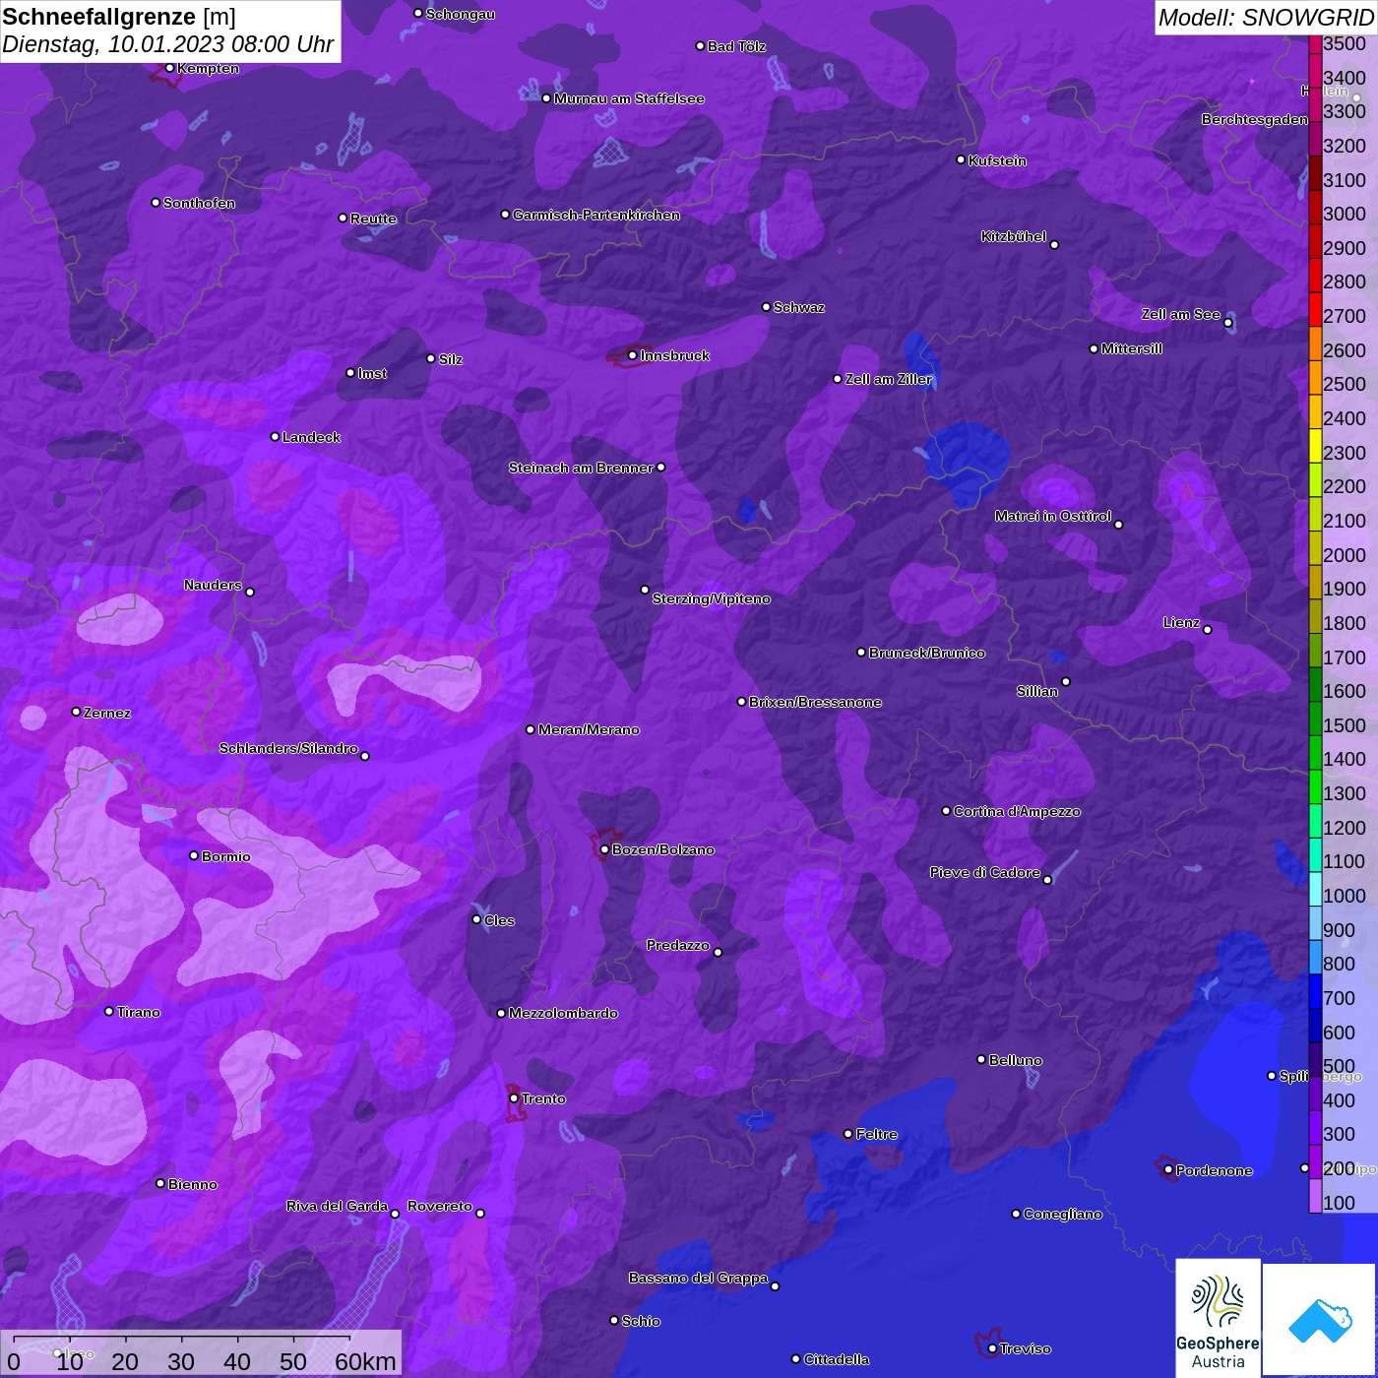
Task: Select the Kempten marker dot
Action: pyautogui.click(x=169, y=68)
